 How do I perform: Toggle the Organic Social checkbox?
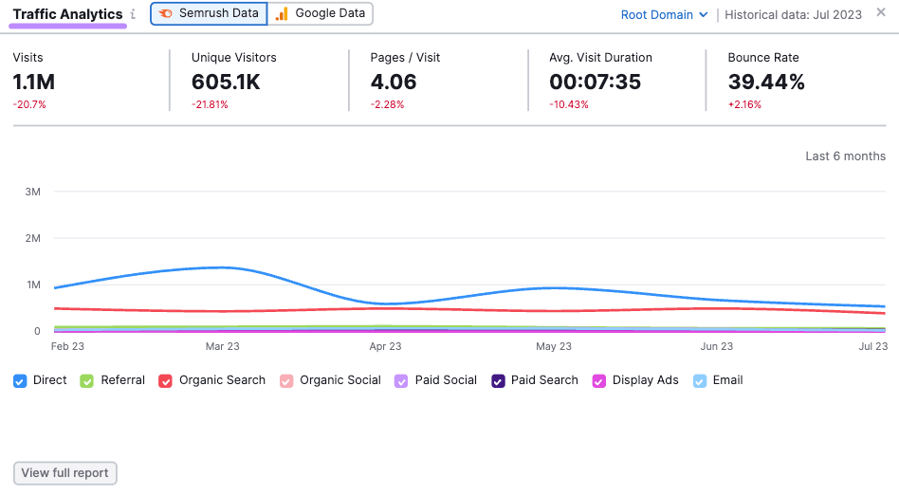pos(286,380)
